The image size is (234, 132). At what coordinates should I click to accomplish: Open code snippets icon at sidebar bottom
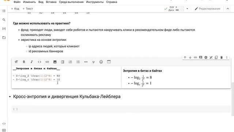click(x=4, y=124)
